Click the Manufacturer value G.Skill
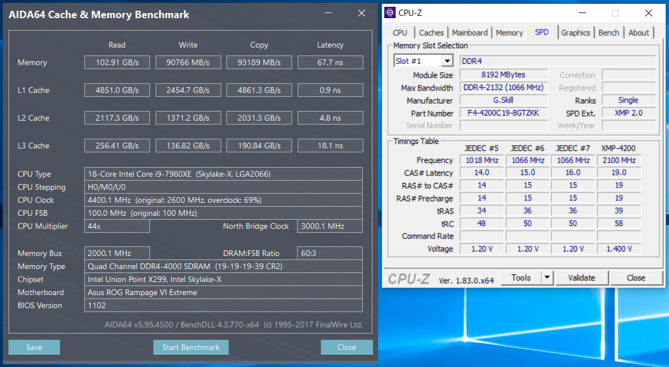Viewport: 669px width, 367px height. pyautogui.click(x=504, y=100)
